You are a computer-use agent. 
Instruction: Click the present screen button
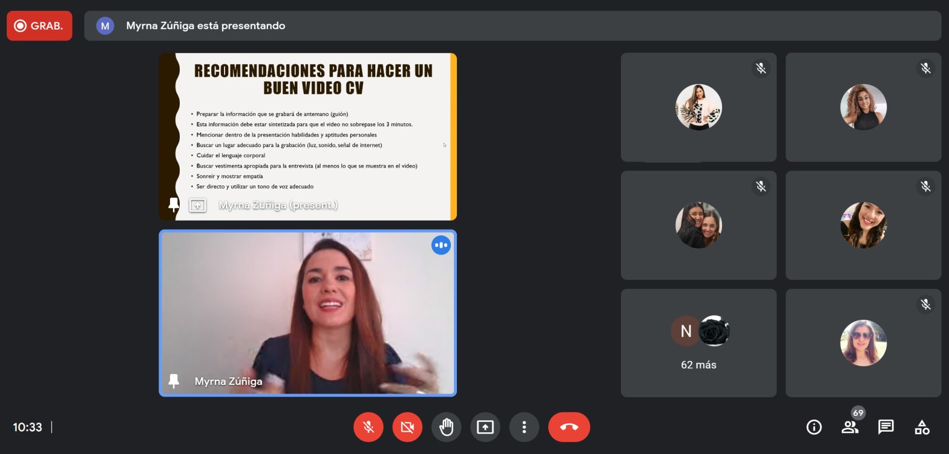coord(485,427)
